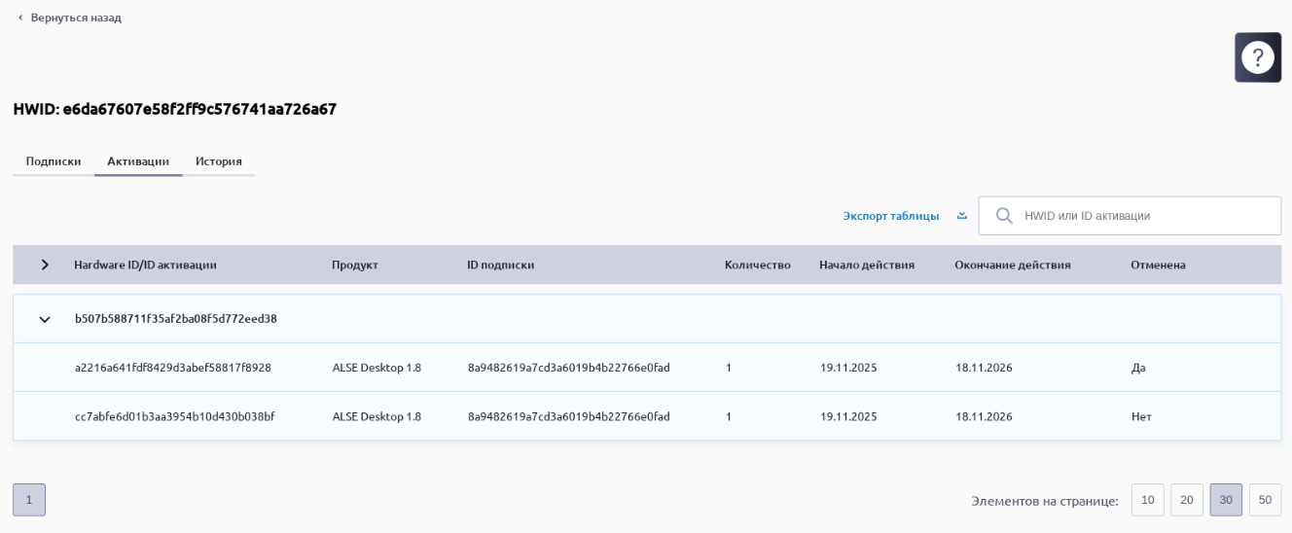The image size is (1292, 533).
Task: Show 10 items per page
Action: (1147, 500)
